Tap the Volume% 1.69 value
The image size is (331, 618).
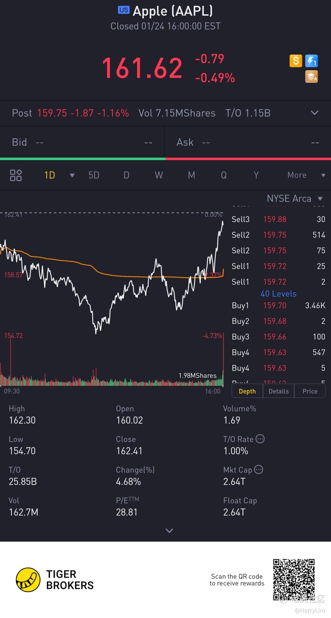(x=232, y=420)
